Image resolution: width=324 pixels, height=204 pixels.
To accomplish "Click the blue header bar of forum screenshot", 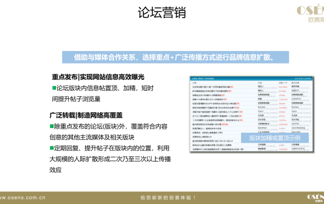I will tap(251, 79).
